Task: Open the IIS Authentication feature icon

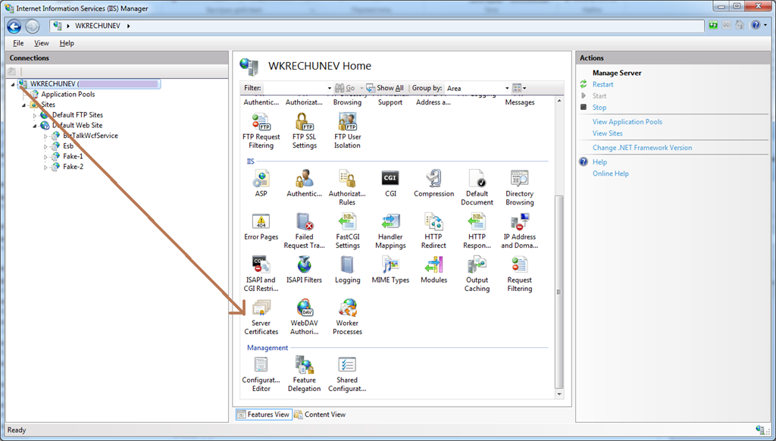Action: point(304,183)
